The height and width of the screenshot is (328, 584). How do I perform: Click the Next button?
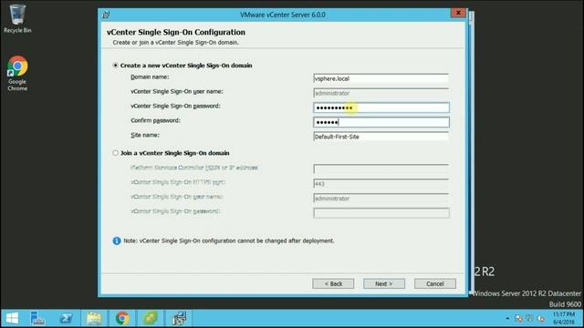tap(383, 283)
